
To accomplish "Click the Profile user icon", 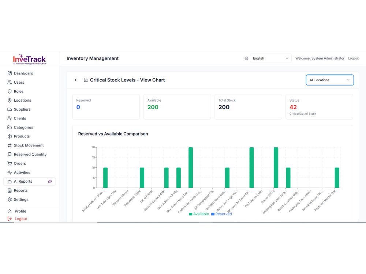I will 10,211.
